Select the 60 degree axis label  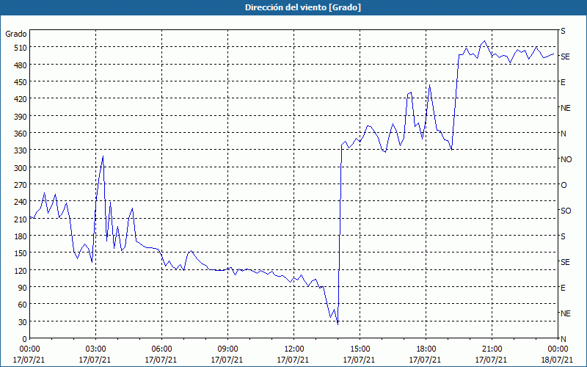click(x=22, y=305)
